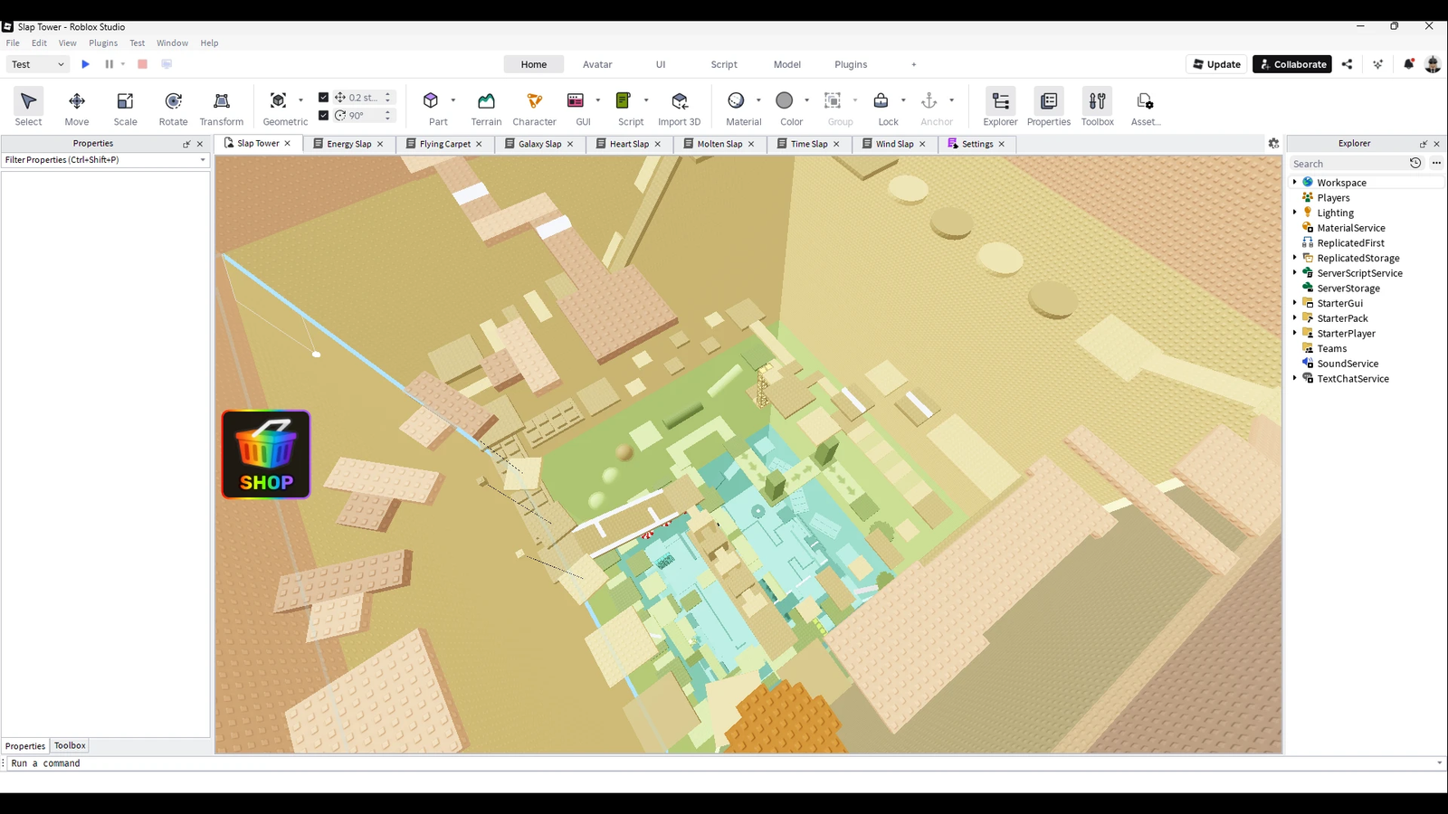
Task: Expand the Workspace tree node
Action: 1295,183
